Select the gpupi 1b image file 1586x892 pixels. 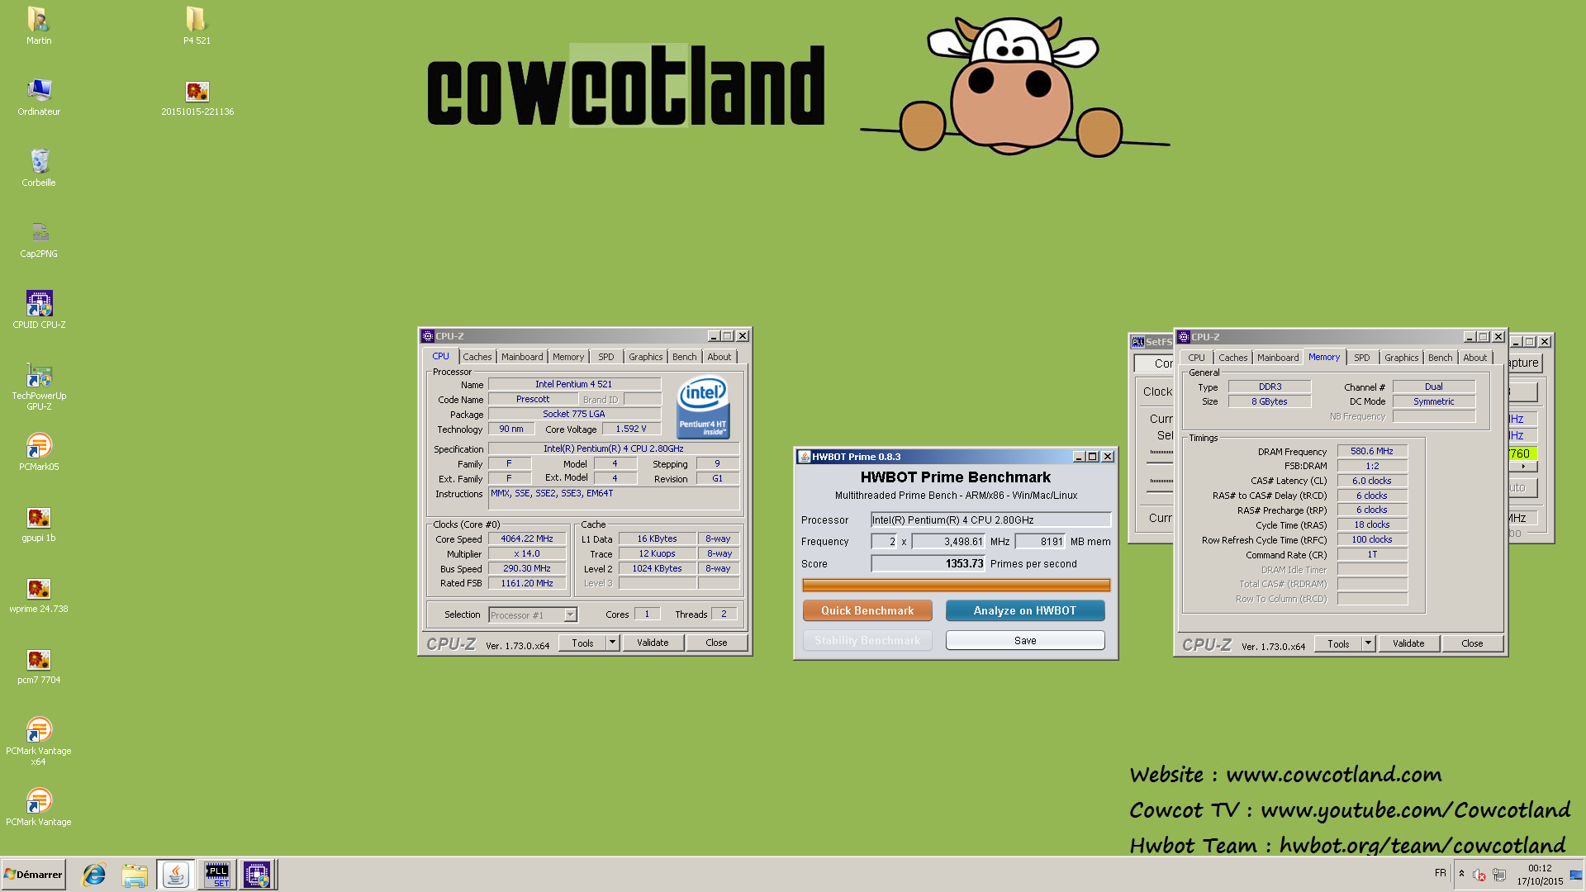pos(39,523)
